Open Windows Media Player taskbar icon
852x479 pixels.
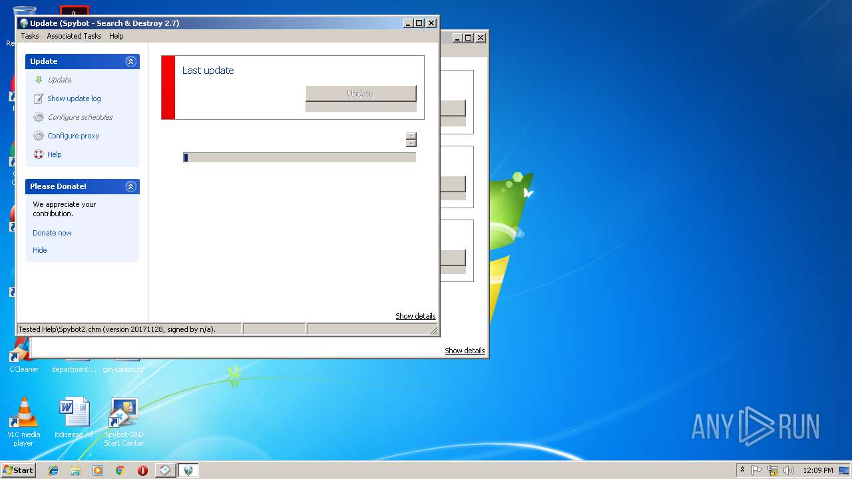pos(98,470)
